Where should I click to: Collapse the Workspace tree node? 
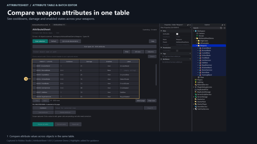point(193,31)
